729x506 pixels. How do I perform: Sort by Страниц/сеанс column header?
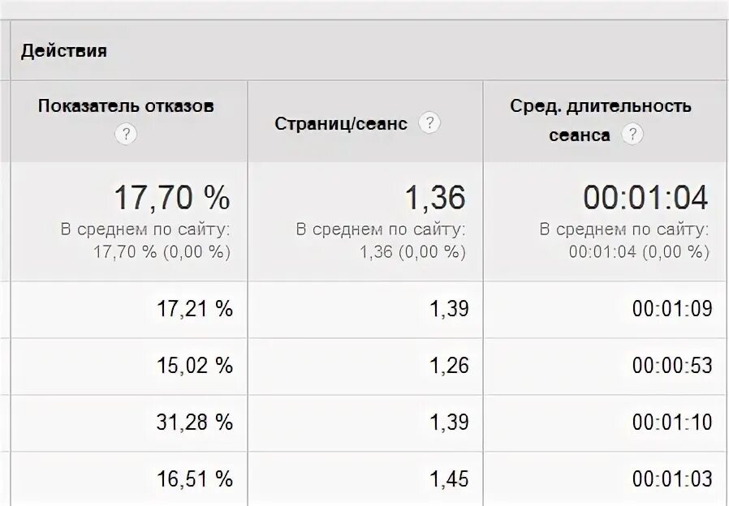pyautogui.click(x=341, y=123)
